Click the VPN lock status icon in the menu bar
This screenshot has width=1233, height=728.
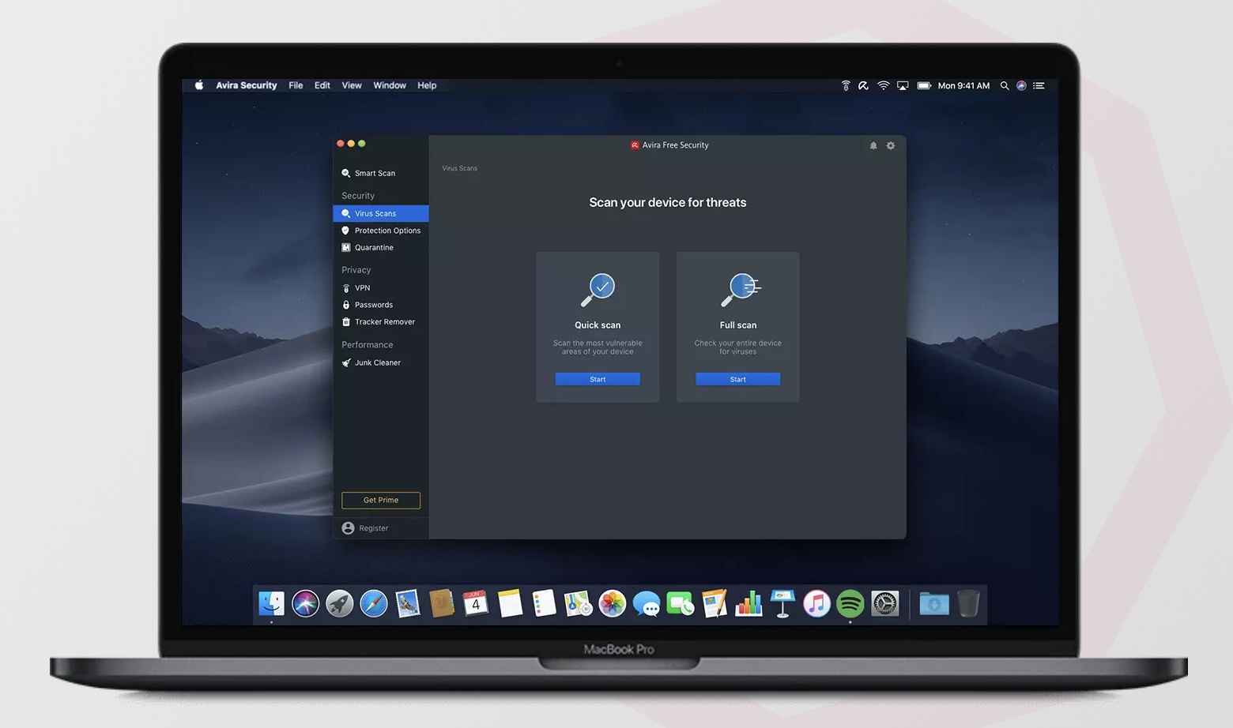846,85
